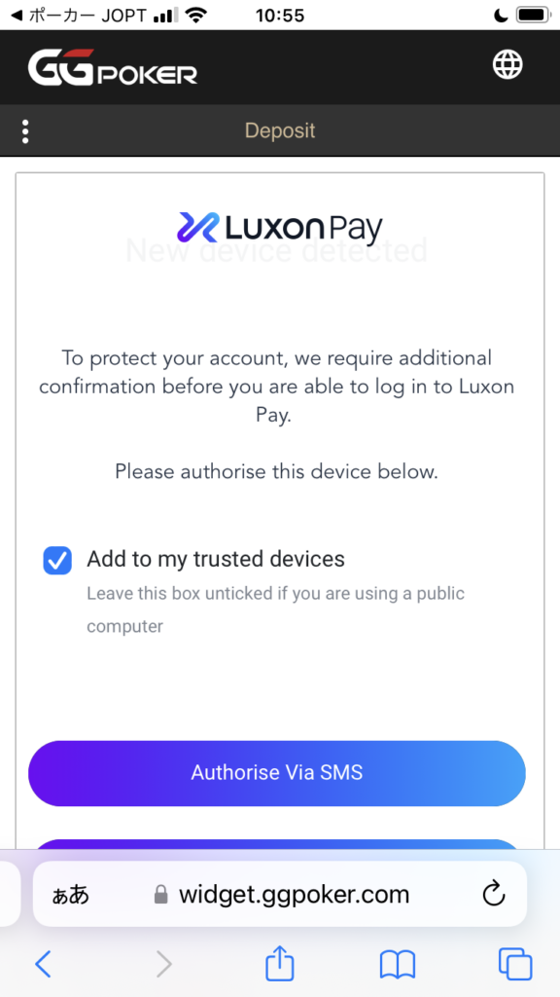Open the three-dot vertical menu
This screenshot has height=997, width=560.
25,131
